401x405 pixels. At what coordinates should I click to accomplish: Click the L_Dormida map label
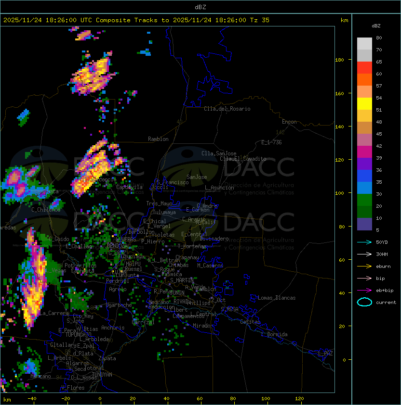click(x=274, y=334)
